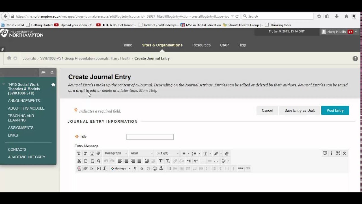Screen dimensions: 362x204
Task: Apply italic formatting in editor toolbar
Action: pos(85,153)
